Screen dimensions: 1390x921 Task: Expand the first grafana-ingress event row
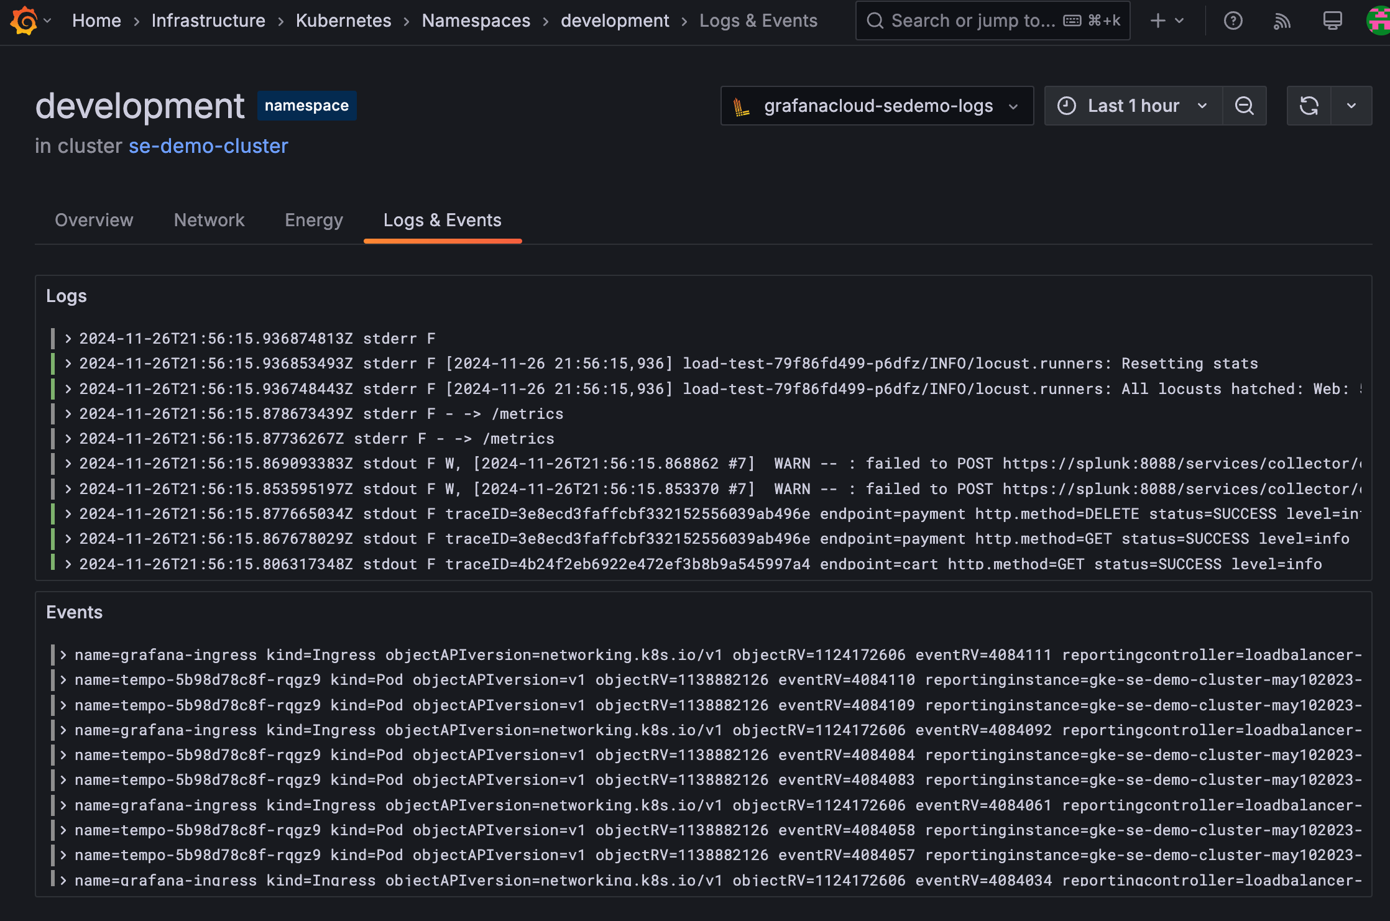[x=63, y=654]
